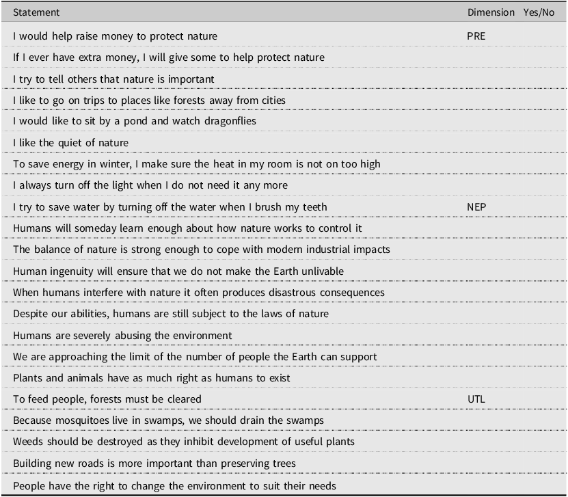Select the UTL dimension label
The height and width of the screenshot is (497, 568).
coord(476,399)
